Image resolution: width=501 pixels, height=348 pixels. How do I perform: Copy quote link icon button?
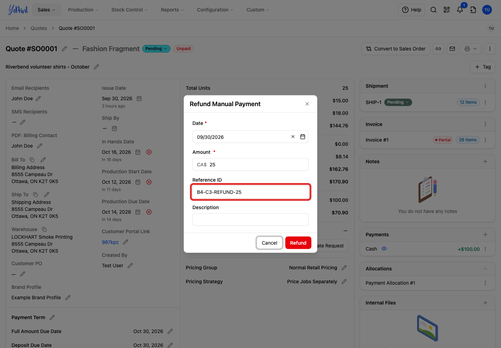(x=438, y=49)
